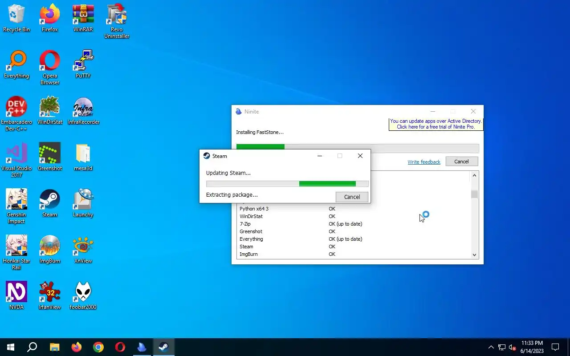Open File Explorer from the taskbar
The width and height of the screenshot is (570, 356).
pyautogui.click(x=54, y=347)
